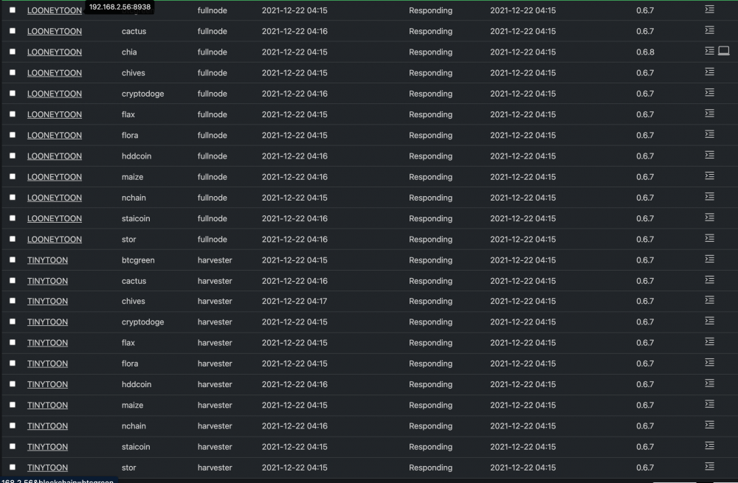Screen dimensions: 738x483
Task: Click 'staicoin' cell in LOONEYTOON fullnode row
Action: (136, 219)
